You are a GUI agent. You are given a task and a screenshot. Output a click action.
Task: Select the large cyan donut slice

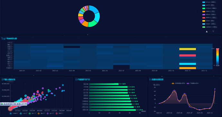tap(97, 17)
